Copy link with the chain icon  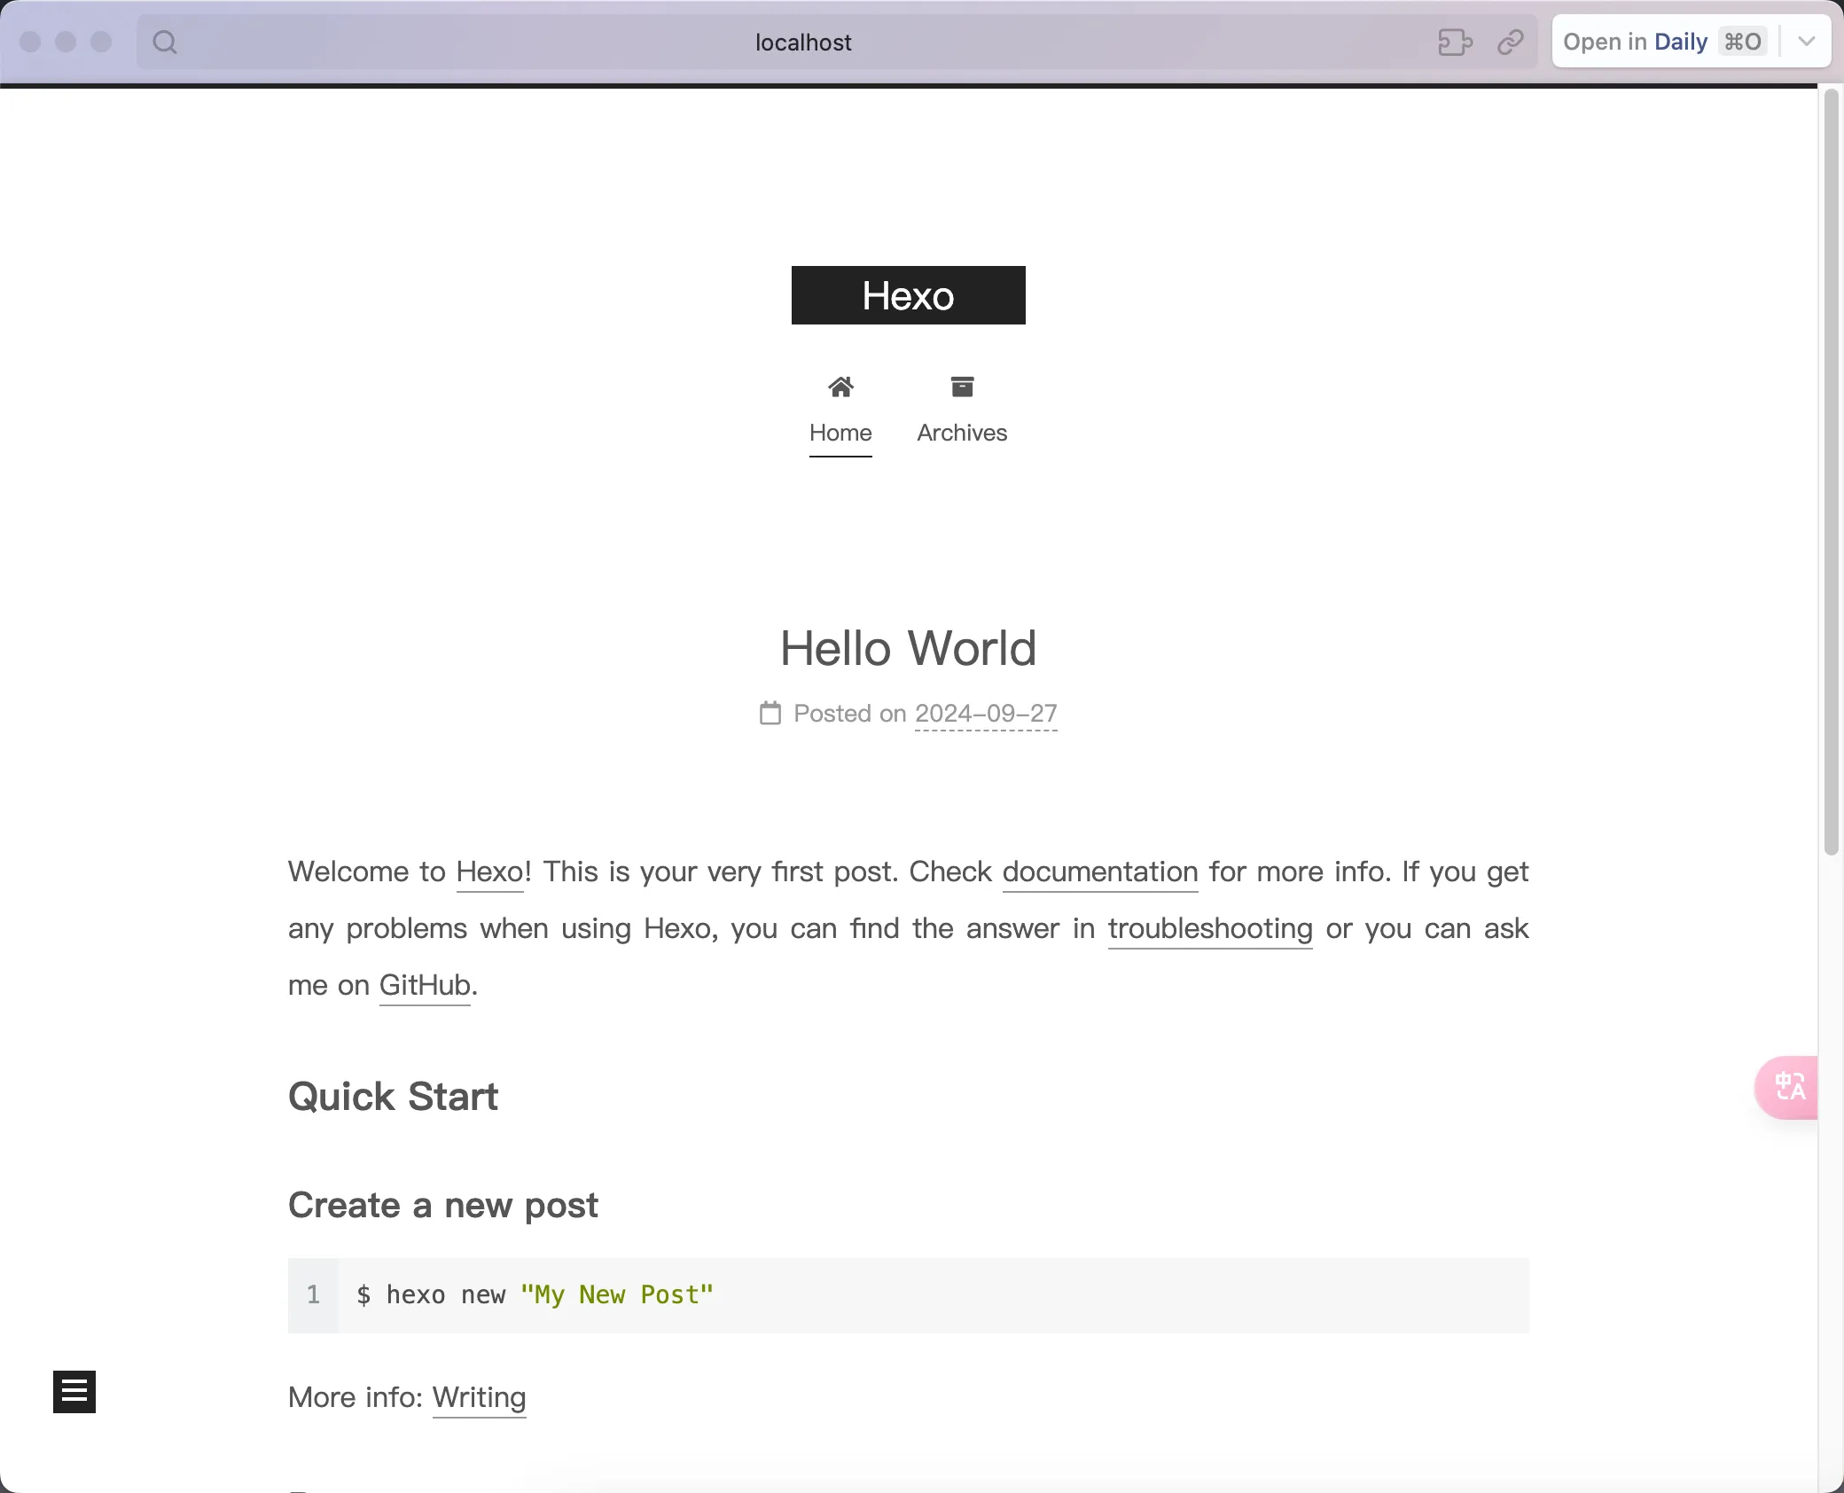click(x=1511, y=42)
